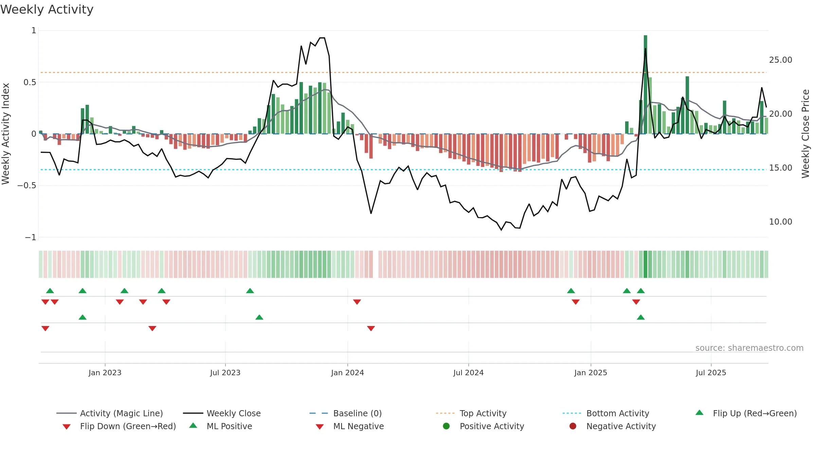Toggle the ML Positive legend entry

[220, 426]
